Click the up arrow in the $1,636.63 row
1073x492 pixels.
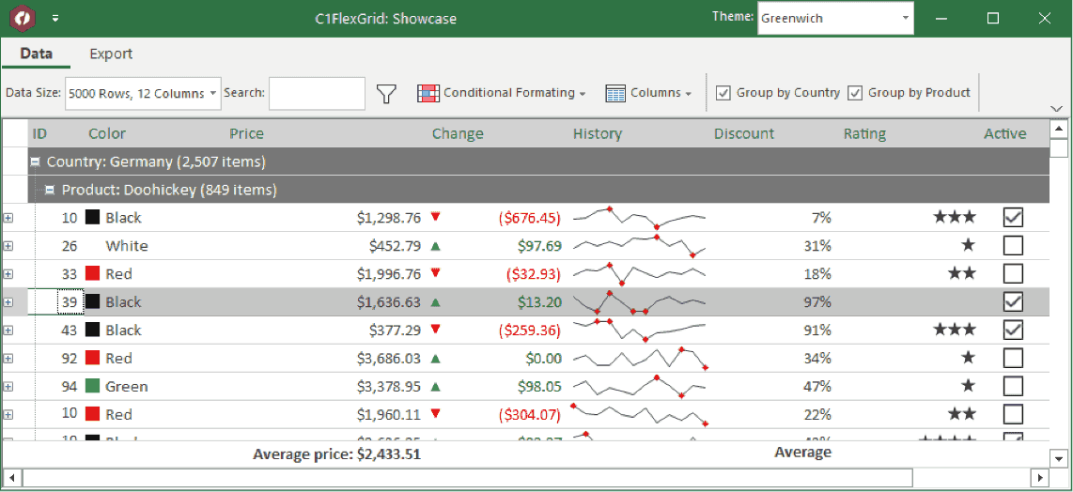435,301
